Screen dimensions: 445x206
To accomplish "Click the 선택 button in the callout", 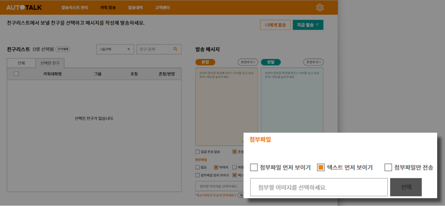I will 406,187.
